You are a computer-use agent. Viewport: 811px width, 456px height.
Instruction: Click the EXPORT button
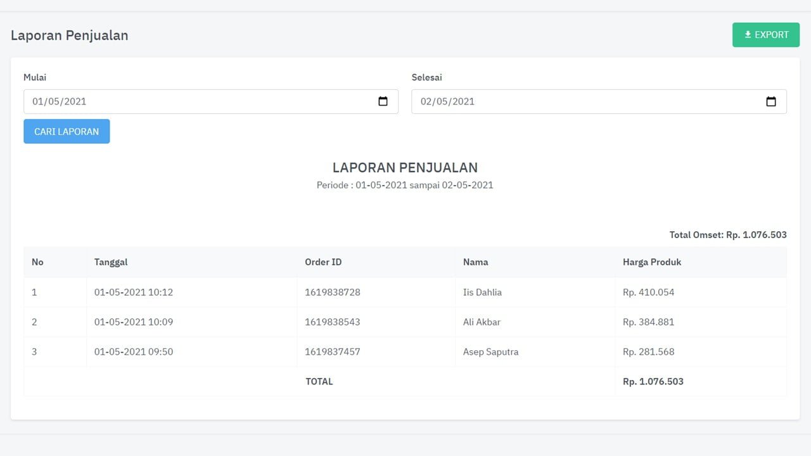tap(765, 35)
